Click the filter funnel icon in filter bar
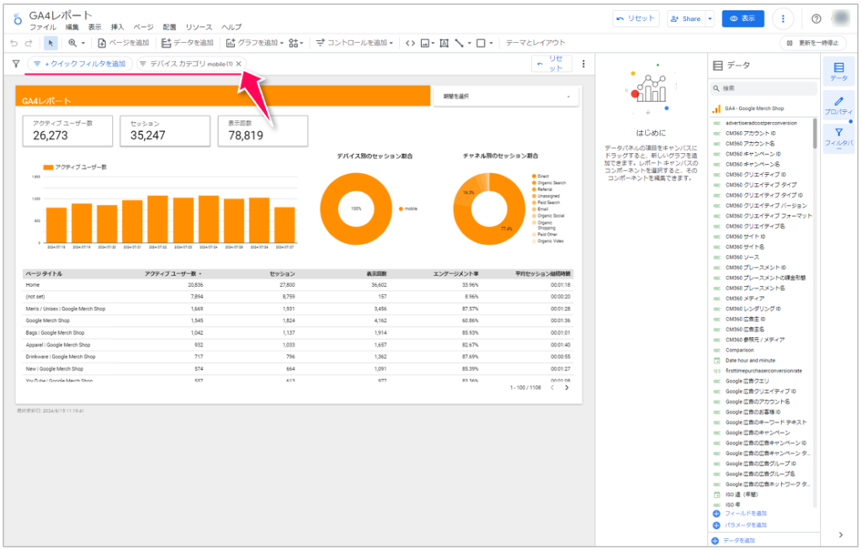This screenshot has width=862, height=550. [16, 64]
